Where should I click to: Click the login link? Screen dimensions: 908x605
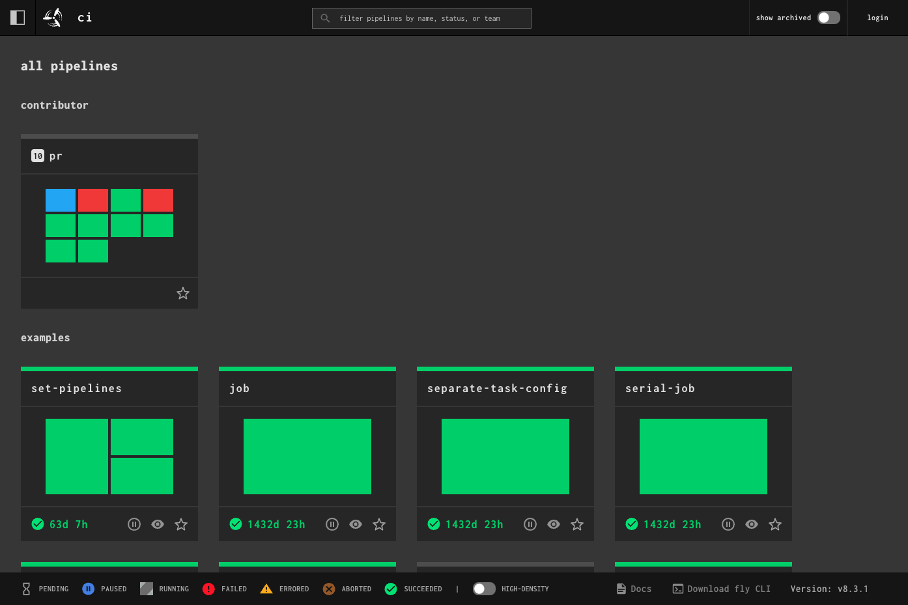[x=877, y=18]
